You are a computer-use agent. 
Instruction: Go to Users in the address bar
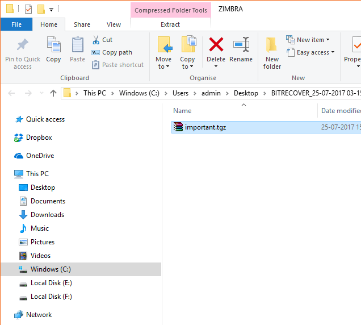click(x=180, y=93)
